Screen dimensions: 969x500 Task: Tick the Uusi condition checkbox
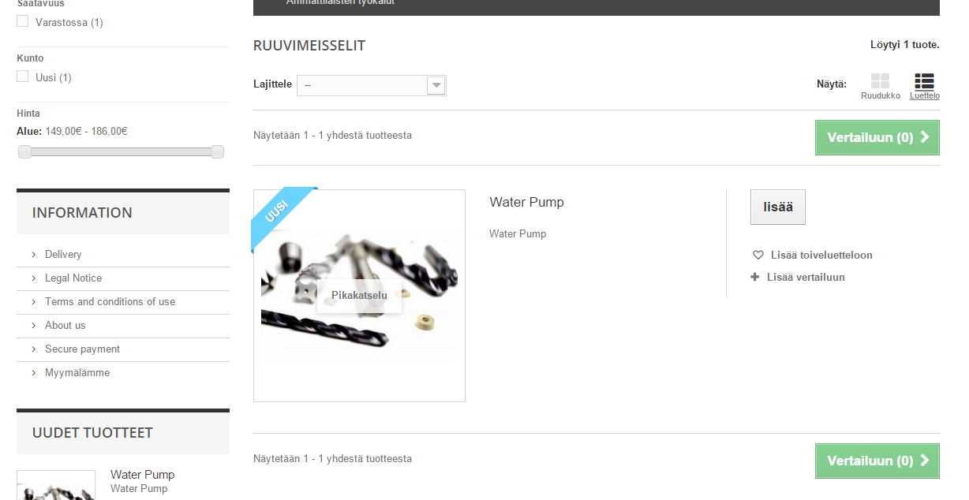[23, 76]
